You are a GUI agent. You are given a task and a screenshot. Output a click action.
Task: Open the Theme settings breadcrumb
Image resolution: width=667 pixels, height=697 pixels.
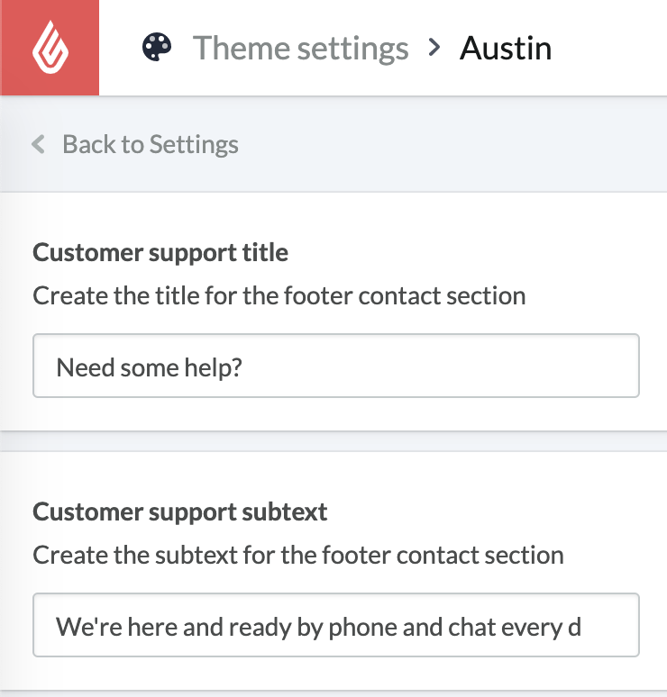[x=300, y=48]
